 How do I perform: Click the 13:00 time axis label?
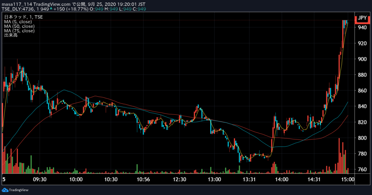click(214, 179)
